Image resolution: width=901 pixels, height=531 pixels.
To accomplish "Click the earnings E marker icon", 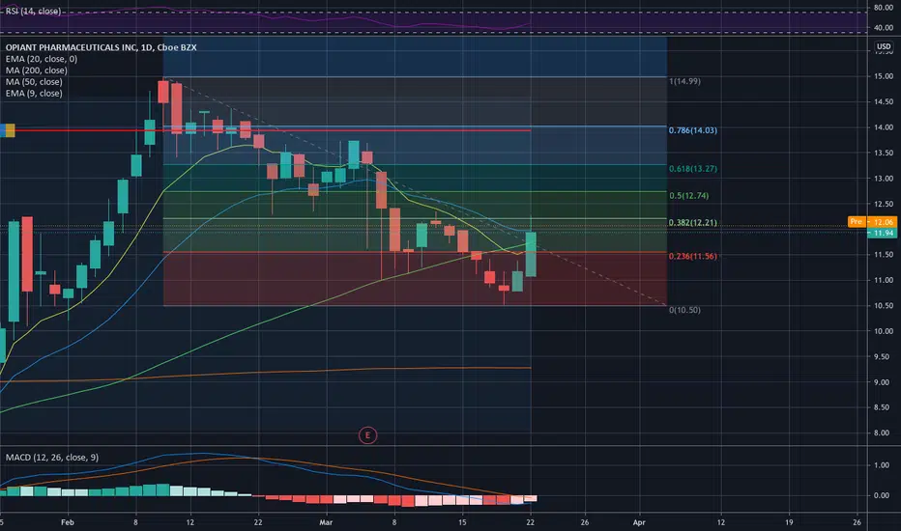I will point(367,435).
